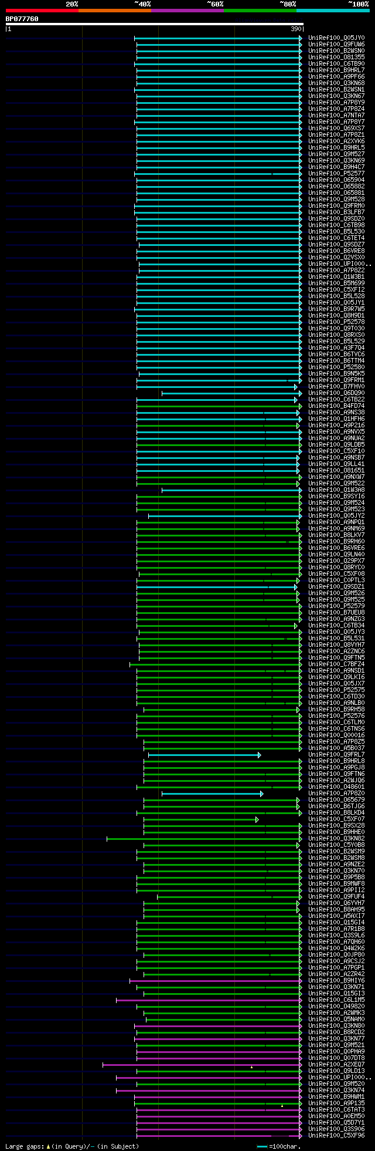The image size is (375, 1151).
Task: Click the red 20% identity legend segment
Action: pos(42,11)
